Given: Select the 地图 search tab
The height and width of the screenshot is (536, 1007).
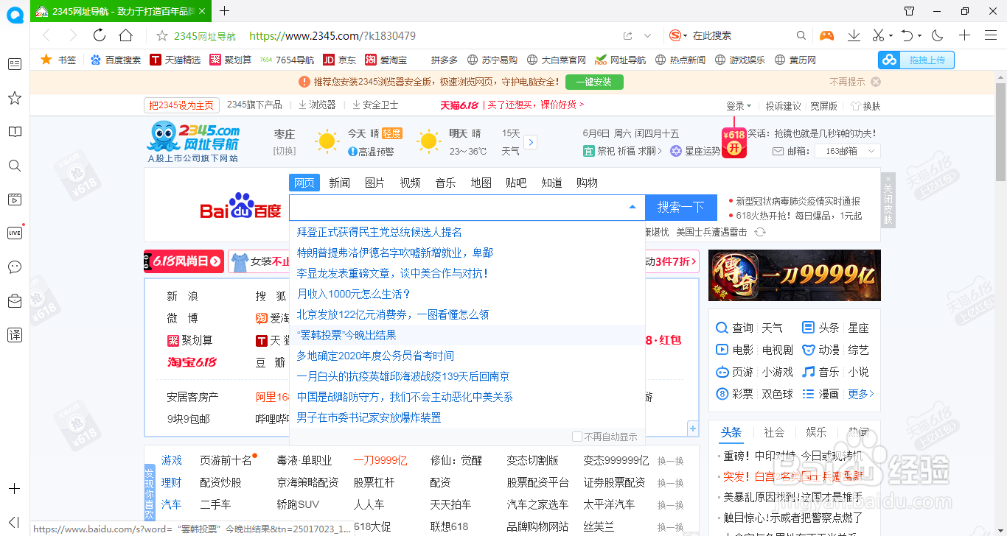Looking at the screenshot, I should pos(481,183).
